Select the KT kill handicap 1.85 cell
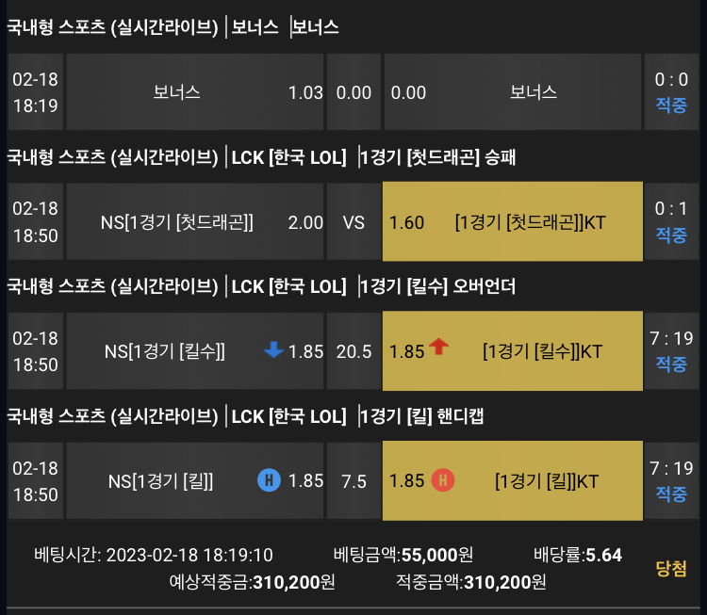Screen dimensions: 707x615 tap(513, 480)
